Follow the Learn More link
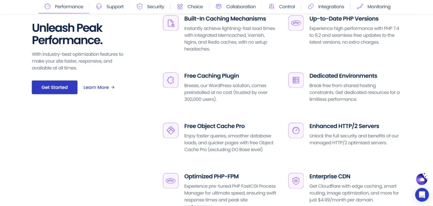This screenshot has width=433, height=206. click(99, 88)
